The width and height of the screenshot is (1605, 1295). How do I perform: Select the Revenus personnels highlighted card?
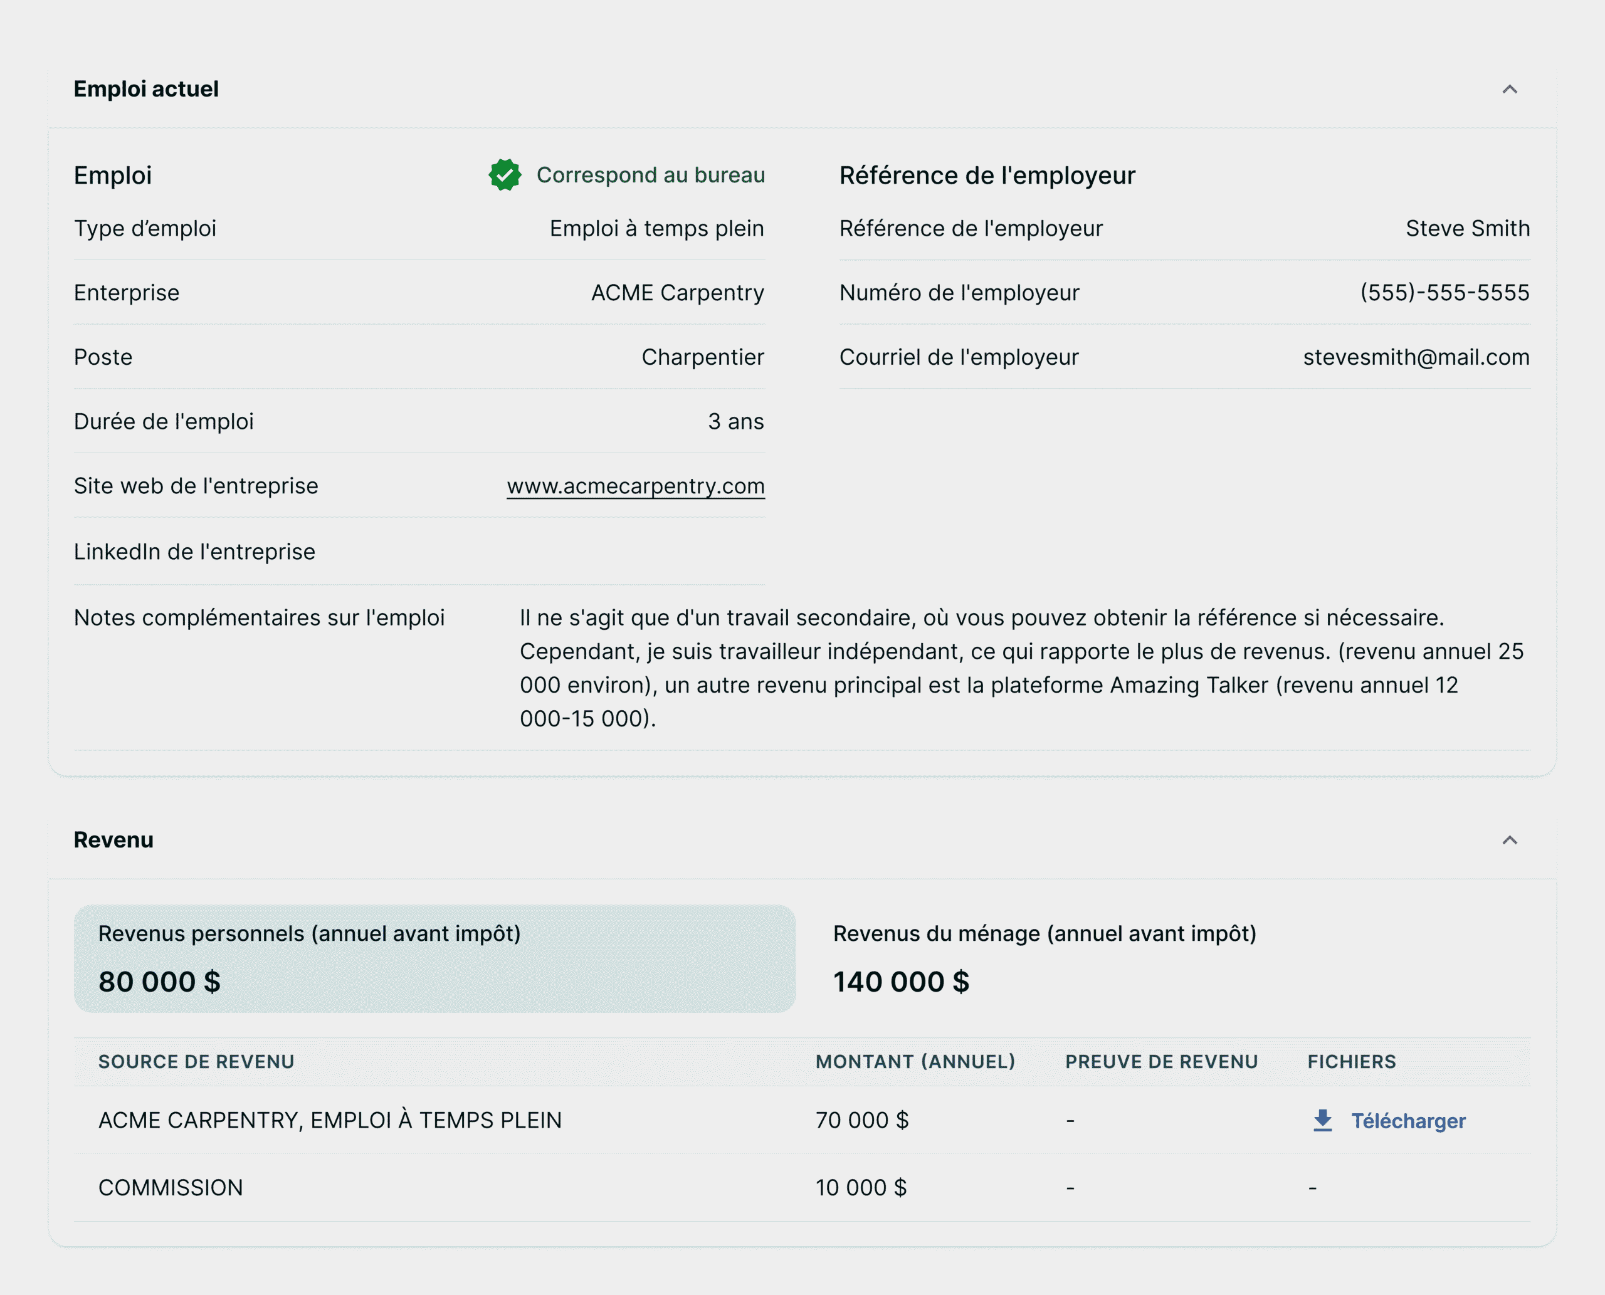point(434,958)
